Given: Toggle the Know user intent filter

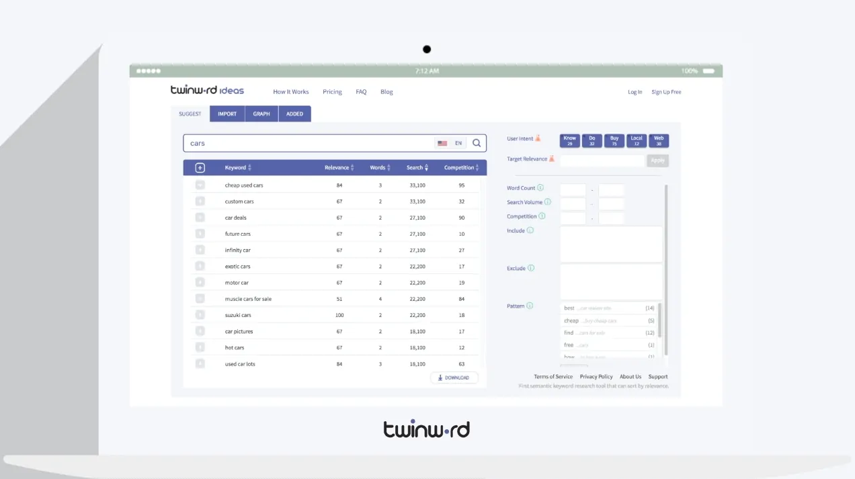Looking at the screenshot, I should [569, 140].
